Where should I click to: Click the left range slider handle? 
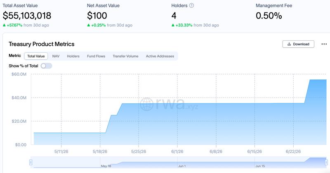click(x=31, y=162)
